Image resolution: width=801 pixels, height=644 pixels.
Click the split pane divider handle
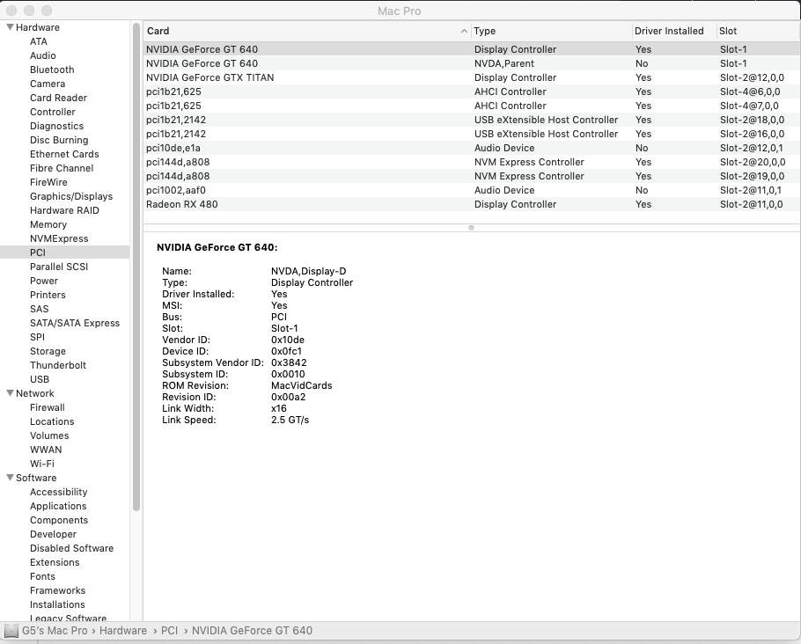point(471,228)
